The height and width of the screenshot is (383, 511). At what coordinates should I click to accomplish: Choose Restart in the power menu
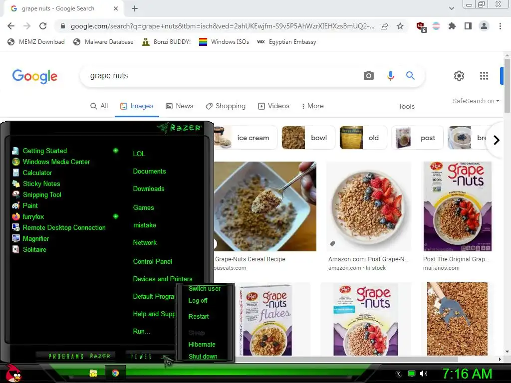pos(199,316)
